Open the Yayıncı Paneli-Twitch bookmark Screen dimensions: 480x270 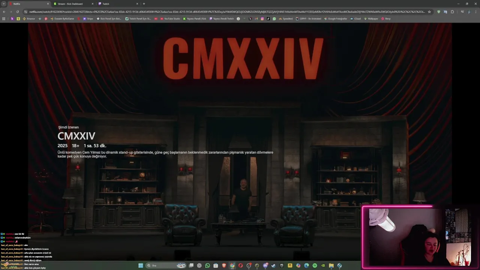[x=221, y=18]
